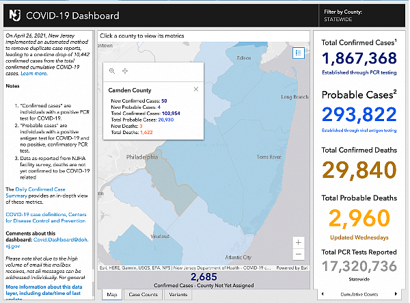Open the Daily Confirmed Case Summary link
The width and height of the screenshot is (410, 303).
pyautogui.click(x=45, y=191)
